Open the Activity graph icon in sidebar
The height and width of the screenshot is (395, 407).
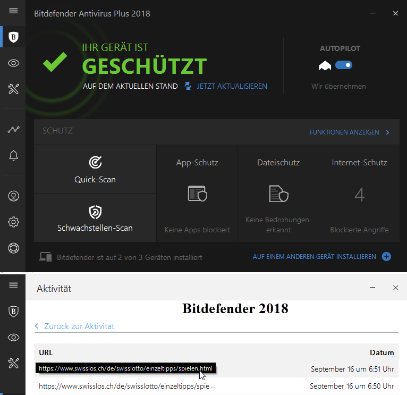tap(13, 129)
